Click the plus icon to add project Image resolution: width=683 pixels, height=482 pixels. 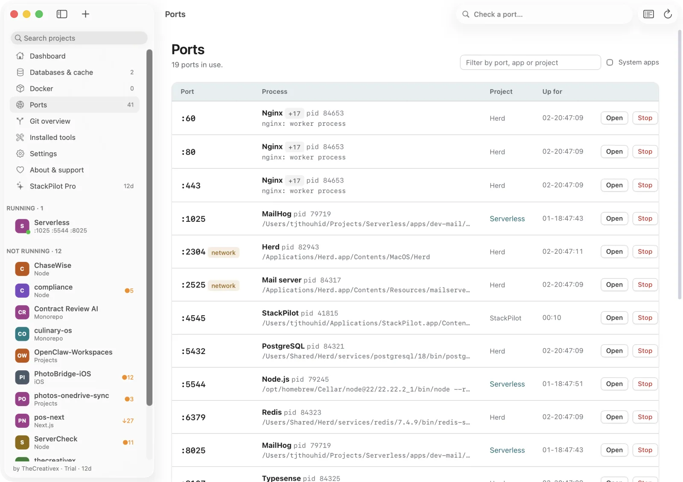click(x=85, y=14)
